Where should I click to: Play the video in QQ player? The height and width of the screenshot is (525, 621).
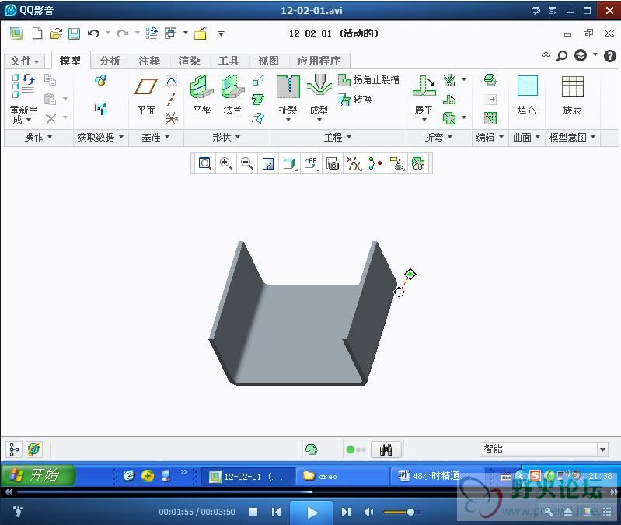(312, 513)
